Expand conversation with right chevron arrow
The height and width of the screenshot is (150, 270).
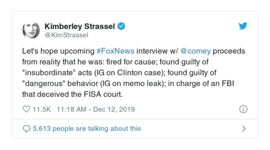(244, 128)
